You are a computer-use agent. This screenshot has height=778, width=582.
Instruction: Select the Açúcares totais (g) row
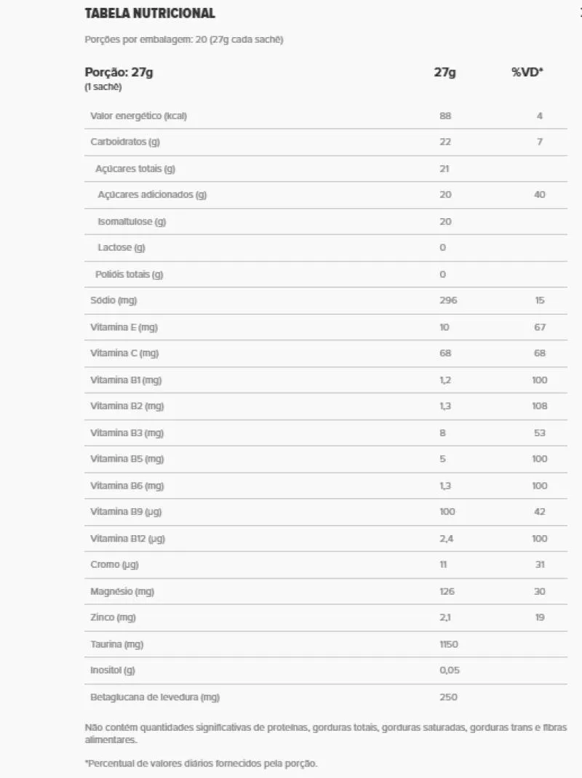click(135, 169)
